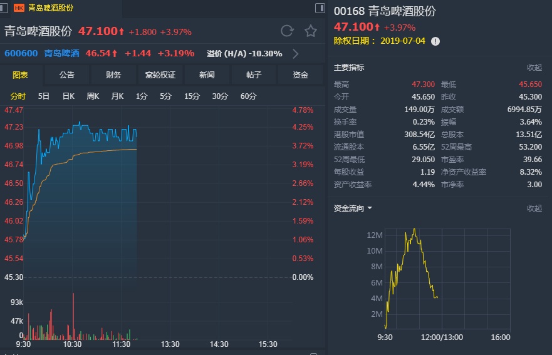Show the 资金 tab
Screen dimensions: 552x355
click(301, 75)
